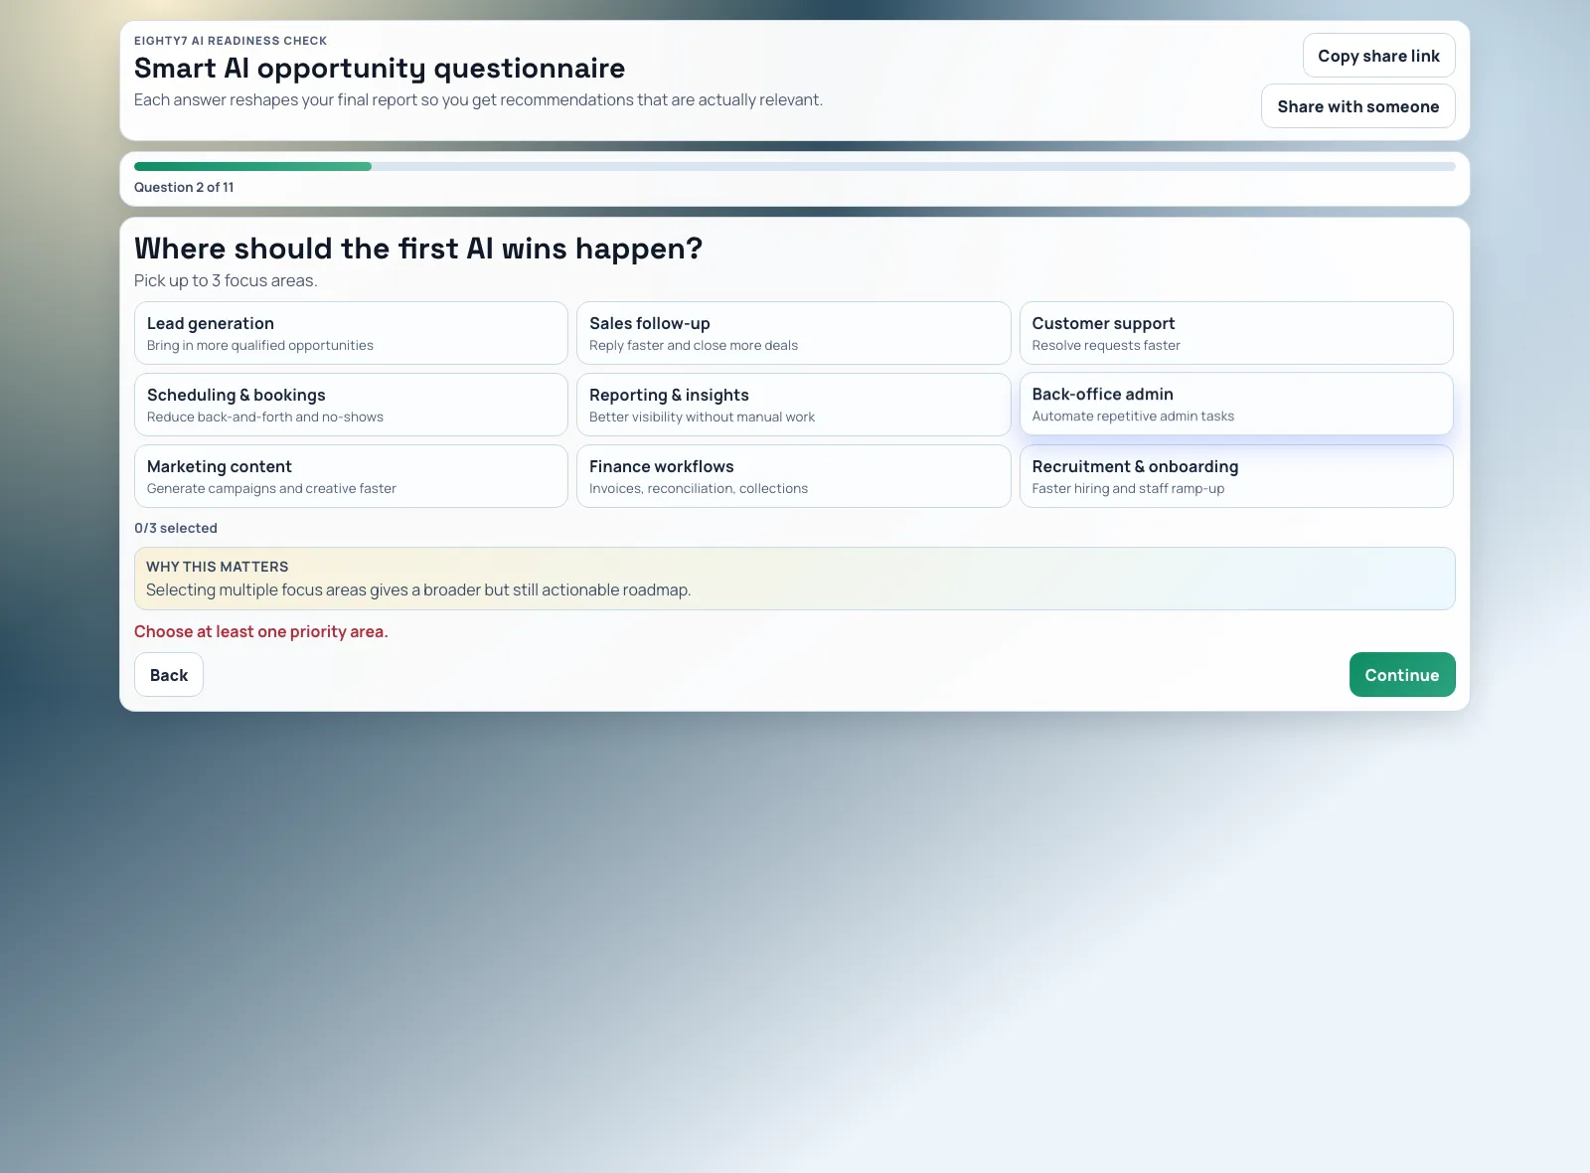Select the Finance workflows option
This screenshot has height=1173, width=1590.
[793, 476]
